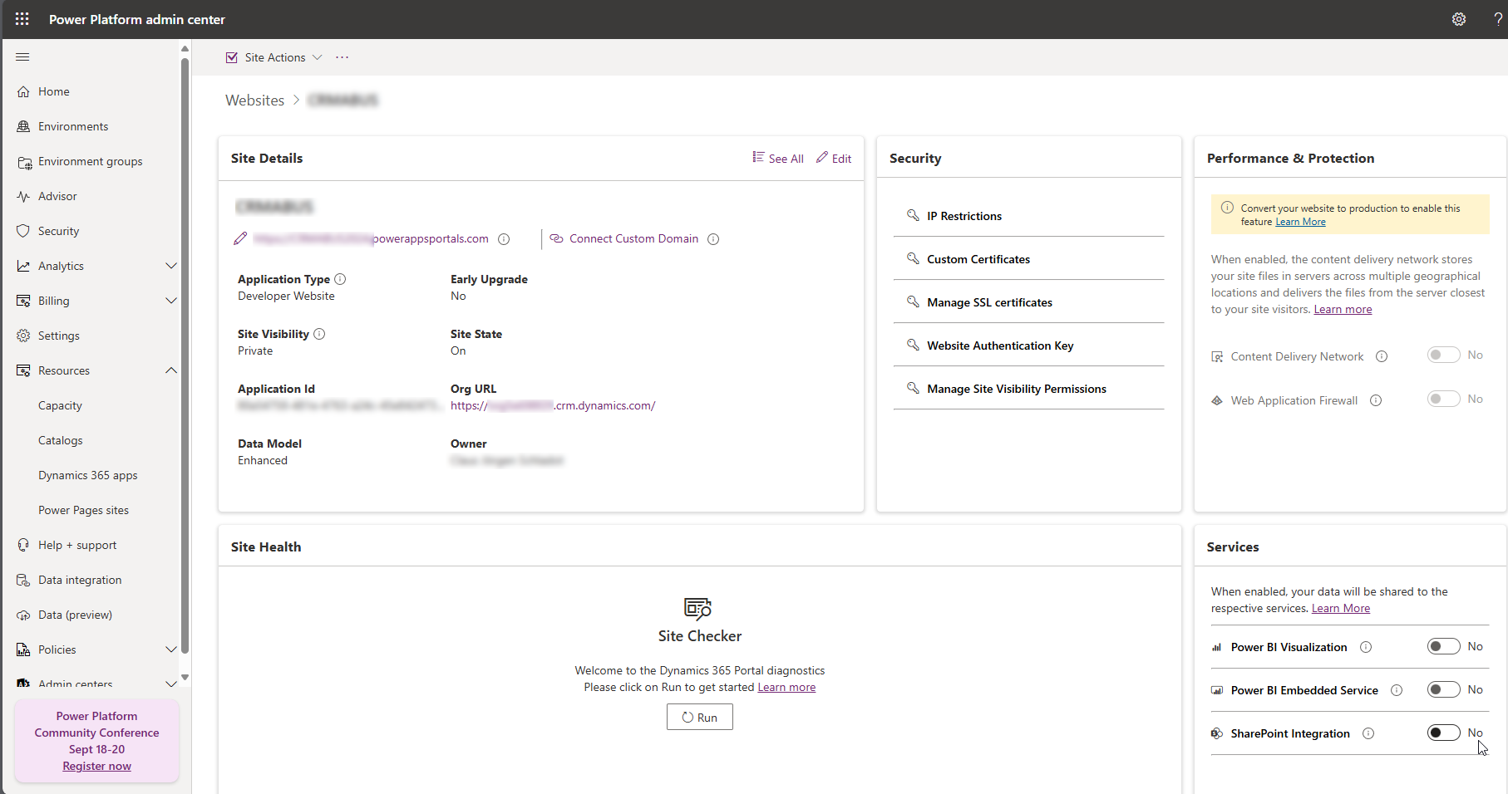This screenshot has width=1508, height=794.
Task: Expand the Admin centers chevron
Action: tap(171, 684)
